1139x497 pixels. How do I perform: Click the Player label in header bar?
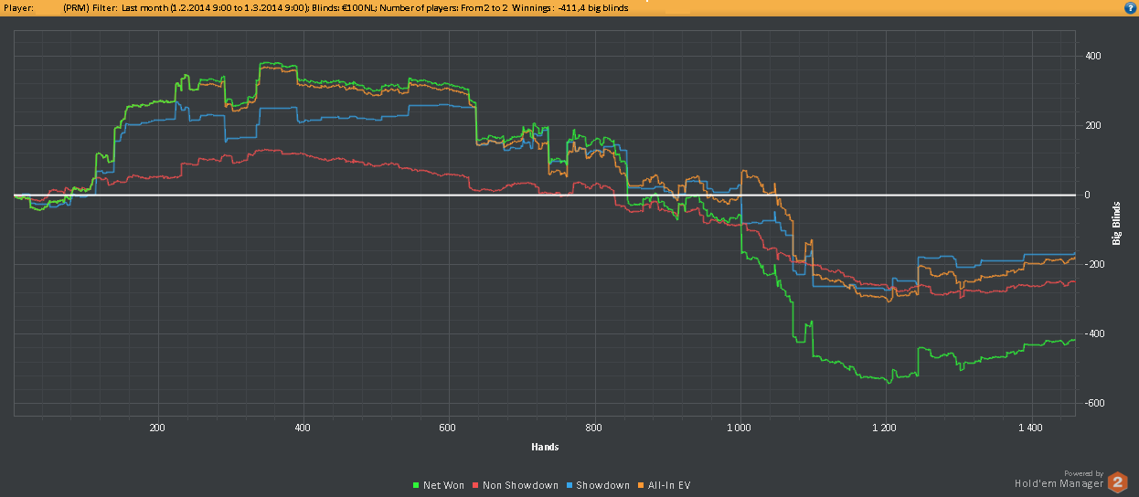click(19, 7)
